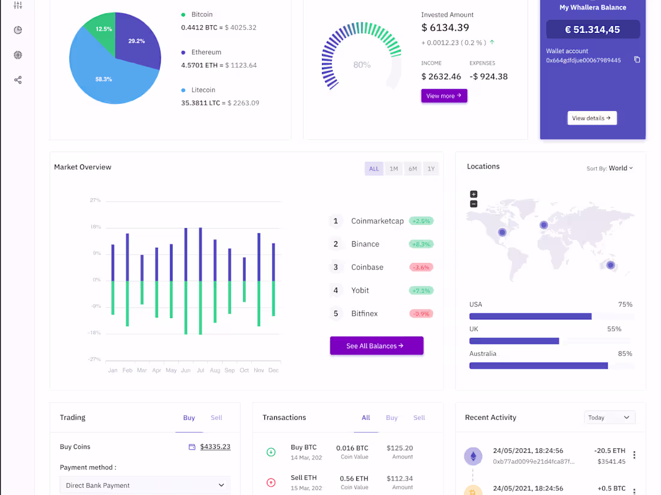Viewport: 661px width, 495px height.
Task: Click the green buy icon next to Buy BTC
Action: tap(271, 452)
